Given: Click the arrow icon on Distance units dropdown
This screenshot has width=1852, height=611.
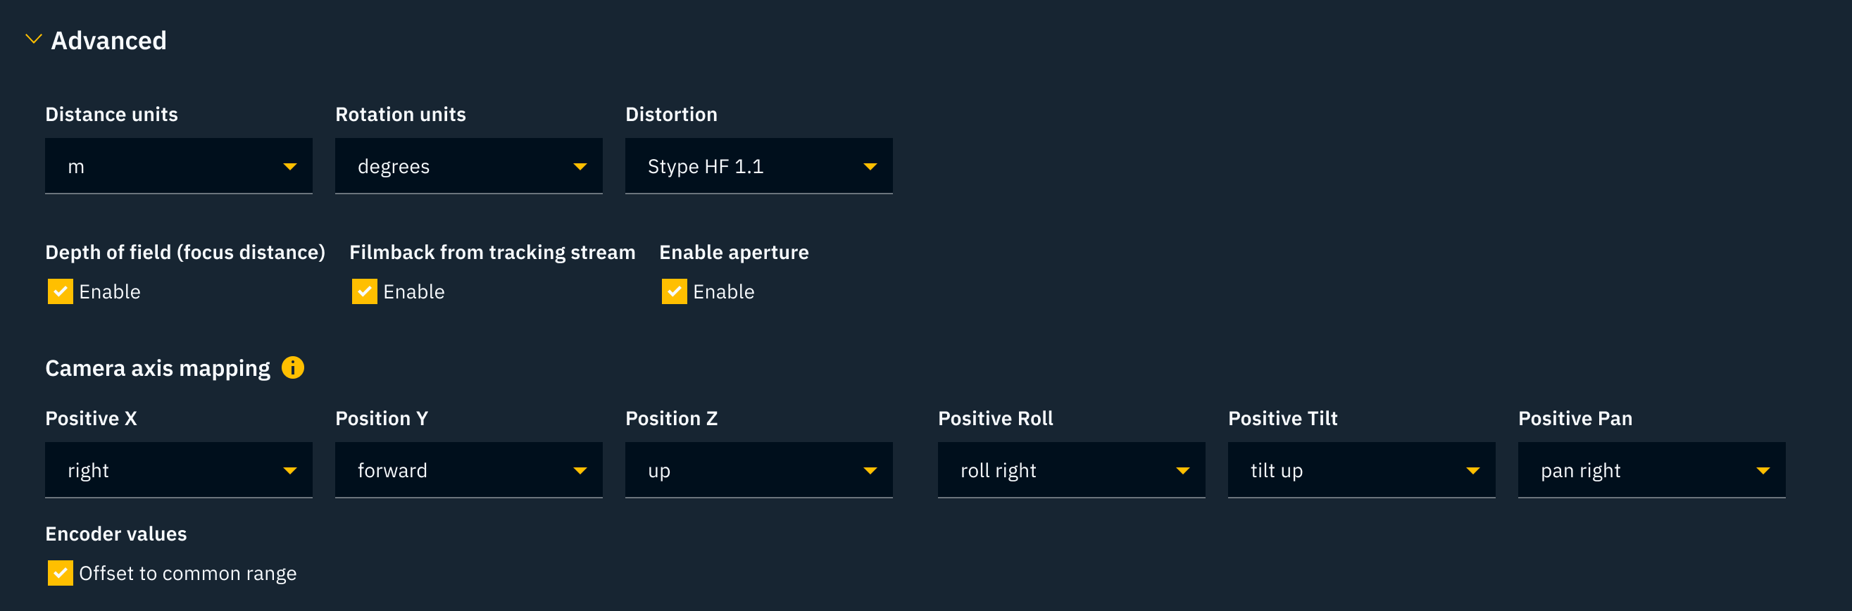Looking at the screenshot, I should pyautogui.click(x=289, y=167).
